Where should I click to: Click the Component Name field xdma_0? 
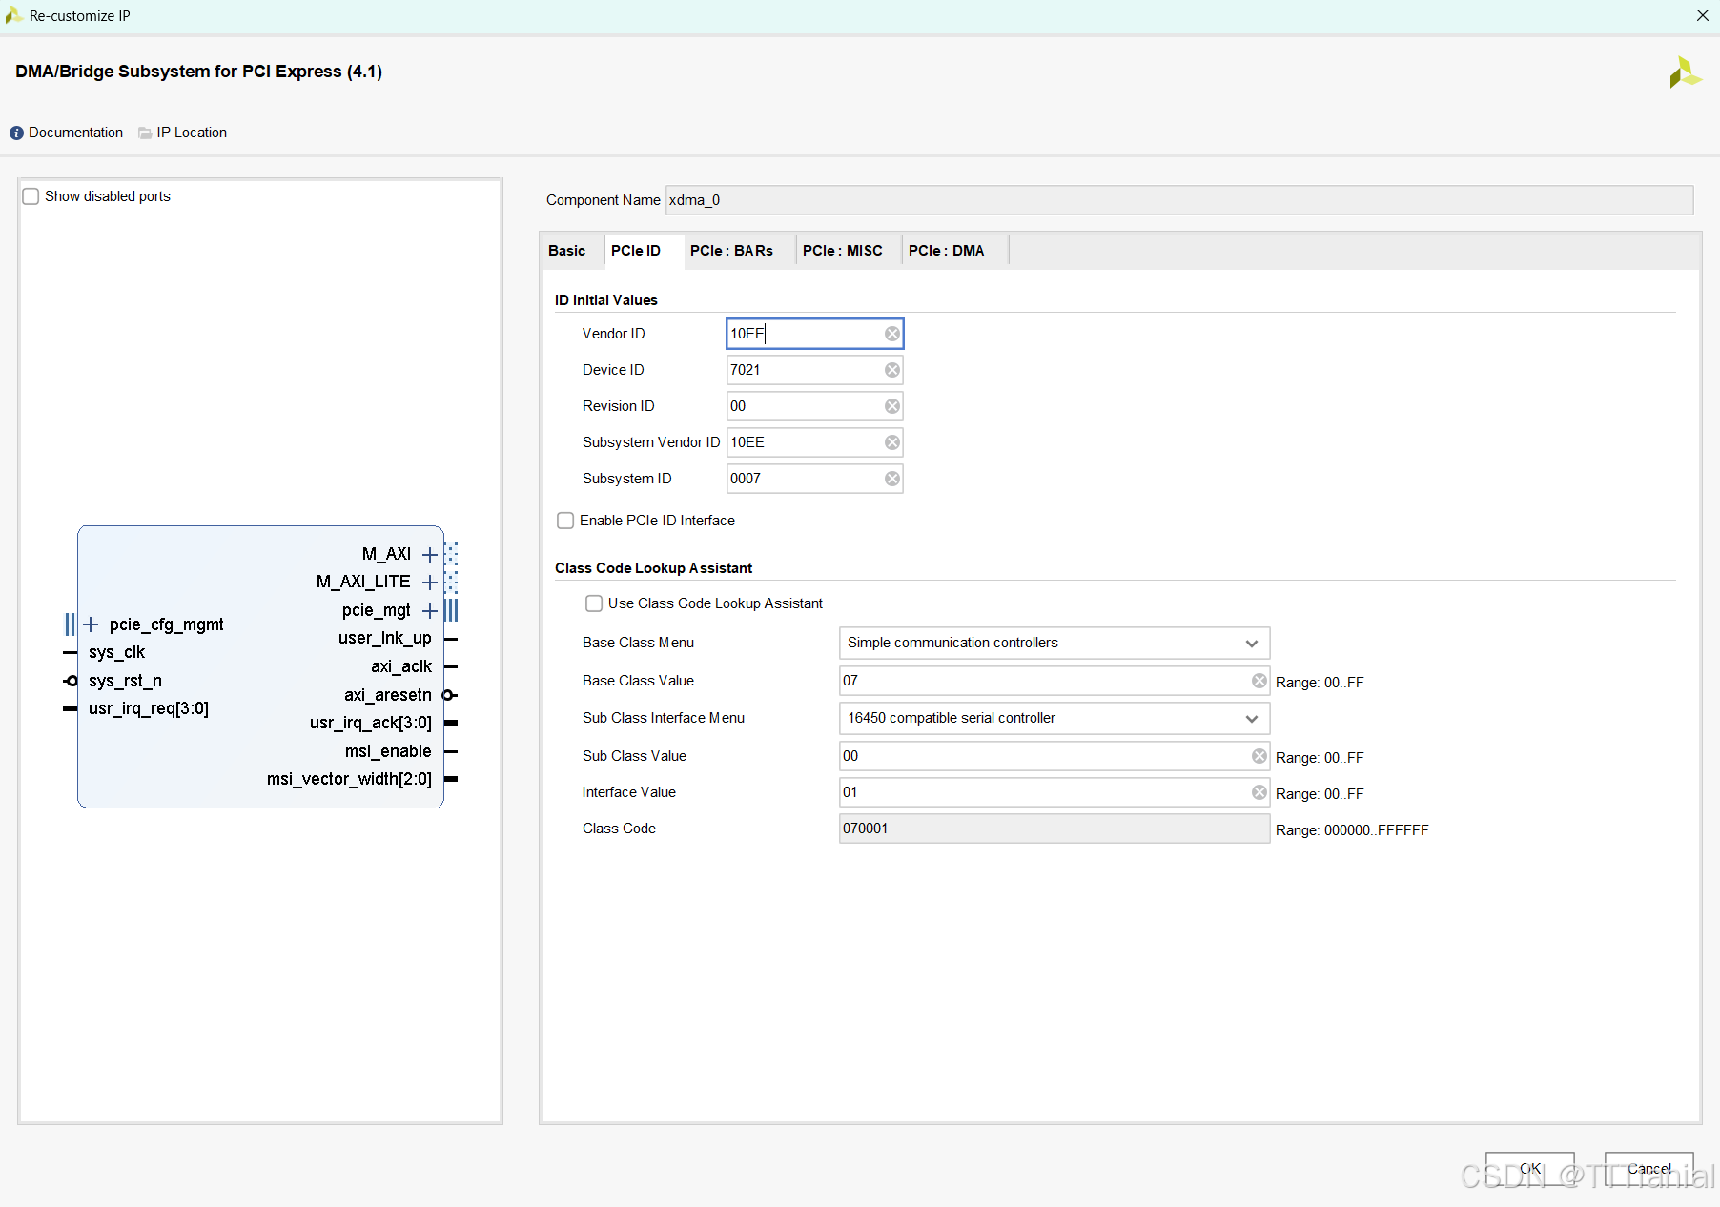tap(1179, 200)
